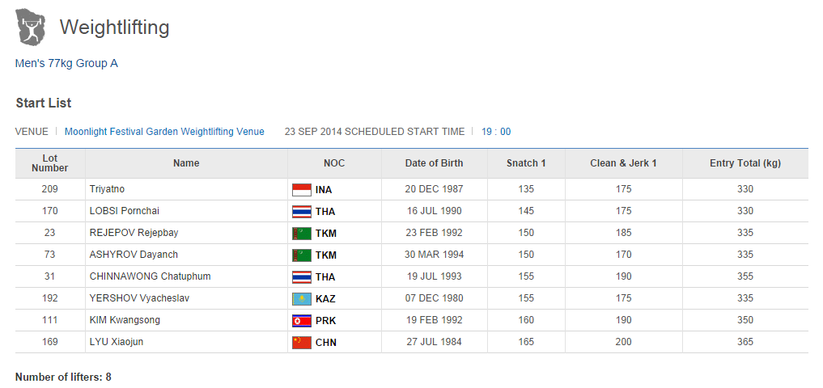Viewport: 823px width, 388px height.
Task: Click the weightlifting pictogram icon
Action: [31, 27]
